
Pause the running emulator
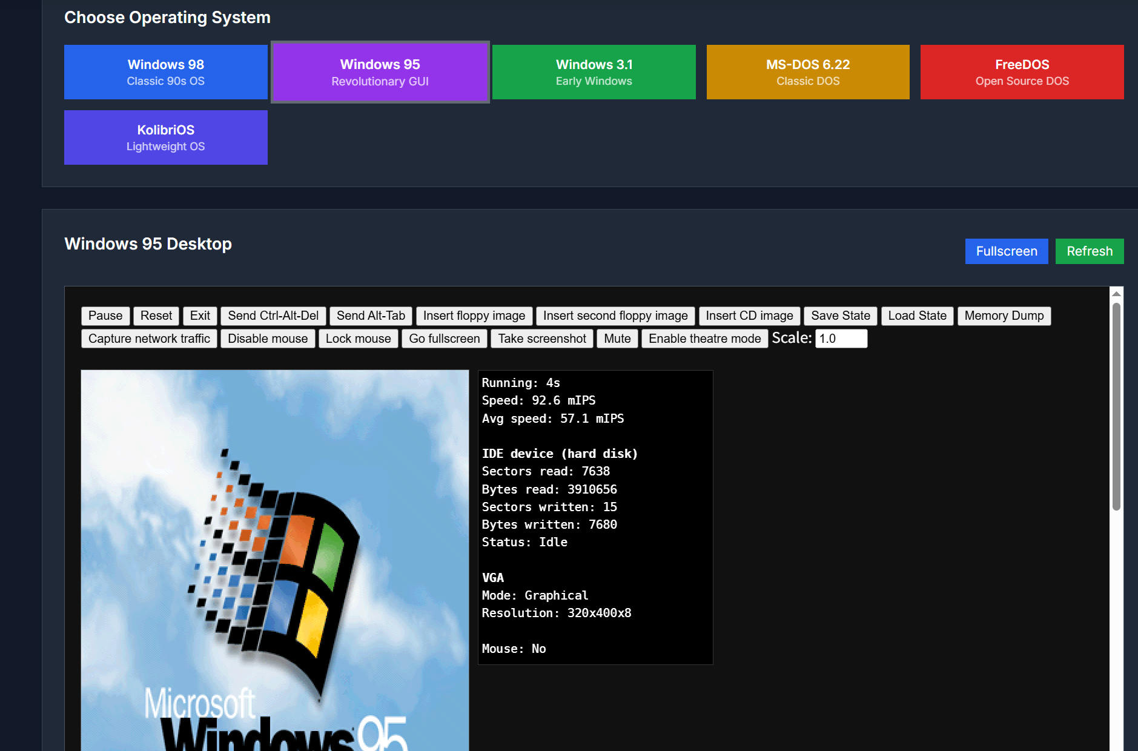coord(105,316)
